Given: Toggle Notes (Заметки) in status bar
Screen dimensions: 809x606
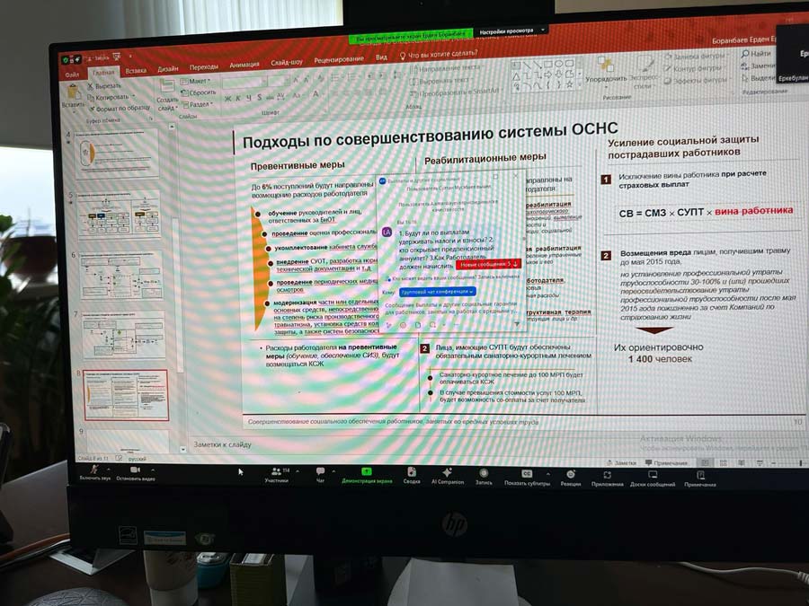Looking at the screenshot, I should pos(621,462).
